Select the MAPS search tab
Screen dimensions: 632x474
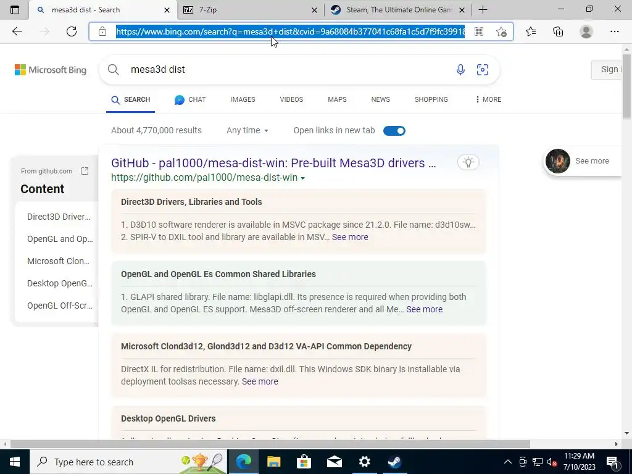337,99
